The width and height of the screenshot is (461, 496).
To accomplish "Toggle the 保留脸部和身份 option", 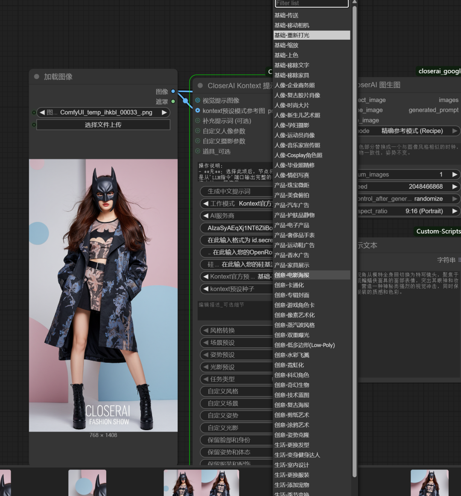I will click(x=236, y=440).
